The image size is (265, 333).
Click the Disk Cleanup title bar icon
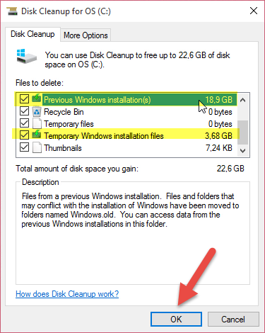[x=12, y=11]
